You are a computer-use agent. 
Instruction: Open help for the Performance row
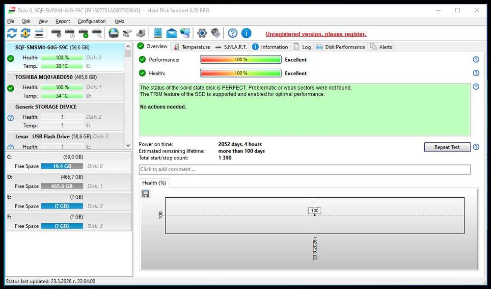pos(476,59)
